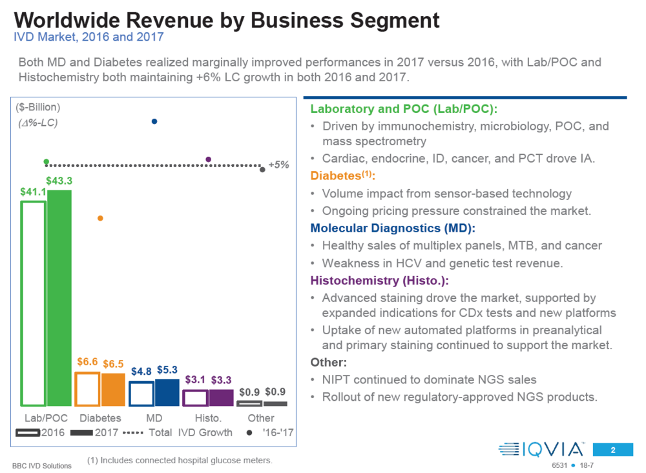The width and height of the screenshot is (646, 473).
Task: Click the orange 'Diabetes(1):' section heading
Action: pyautogui.click(x=343, y=176)
